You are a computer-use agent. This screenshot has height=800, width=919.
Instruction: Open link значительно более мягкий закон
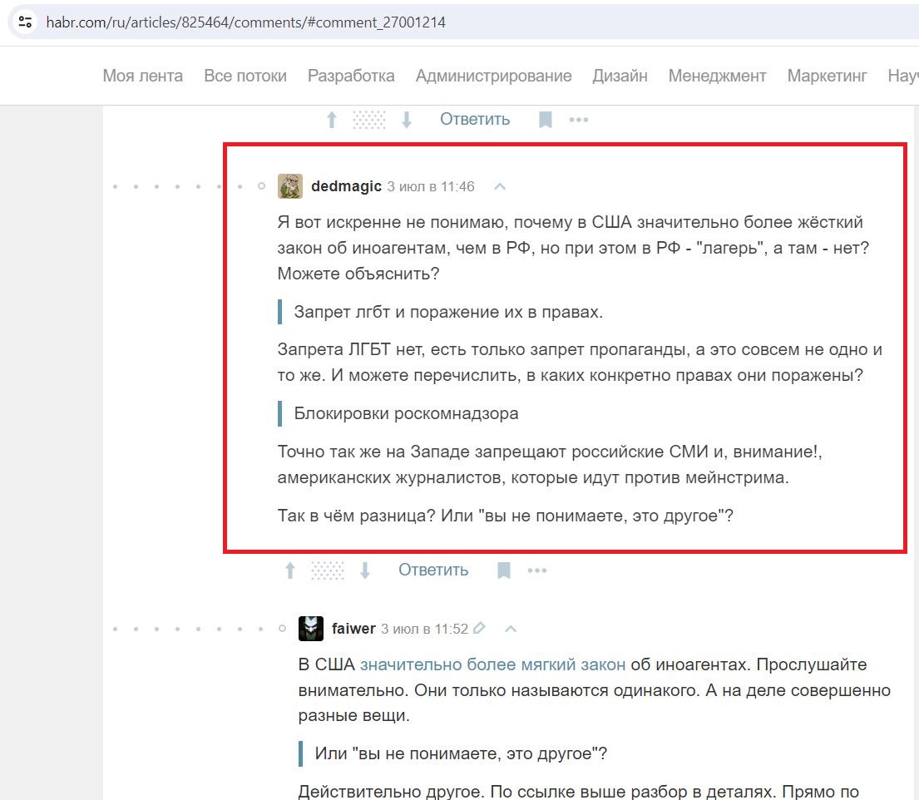(x=492, y=664)
